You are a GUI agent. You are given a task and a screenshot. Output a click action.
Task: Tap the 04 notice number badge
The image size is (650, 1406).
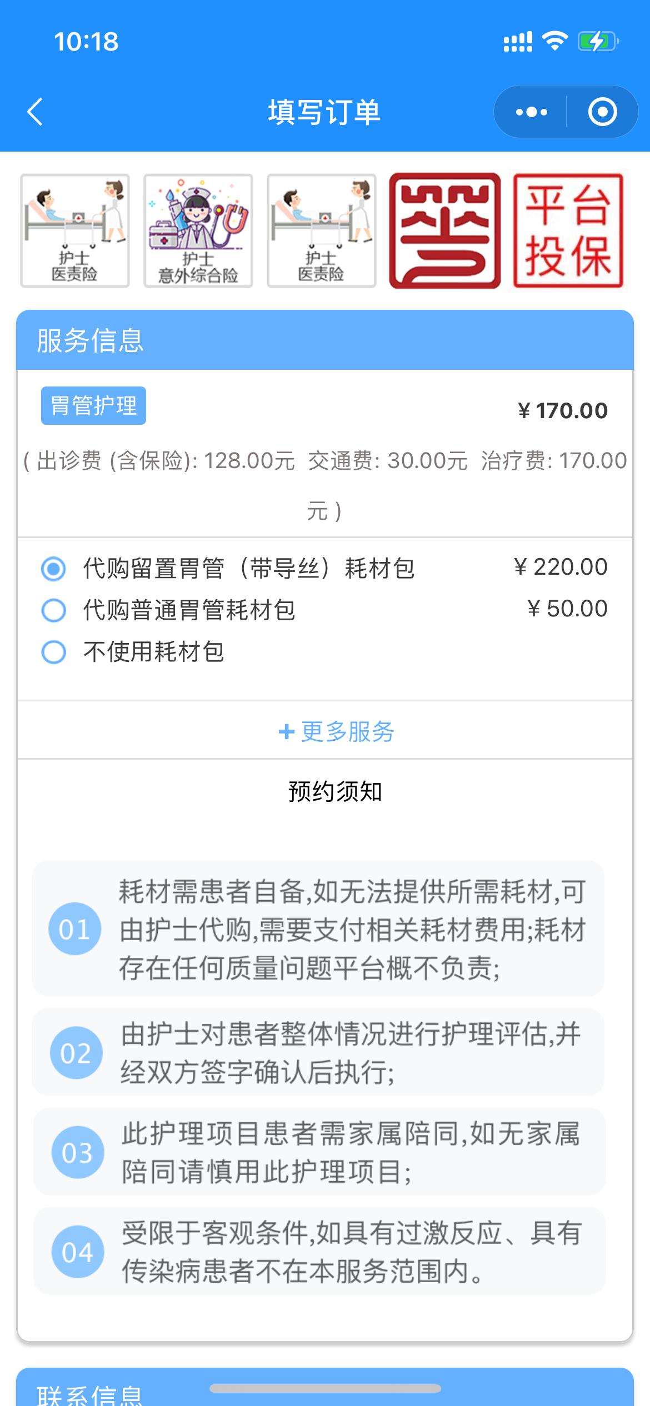77,1252
